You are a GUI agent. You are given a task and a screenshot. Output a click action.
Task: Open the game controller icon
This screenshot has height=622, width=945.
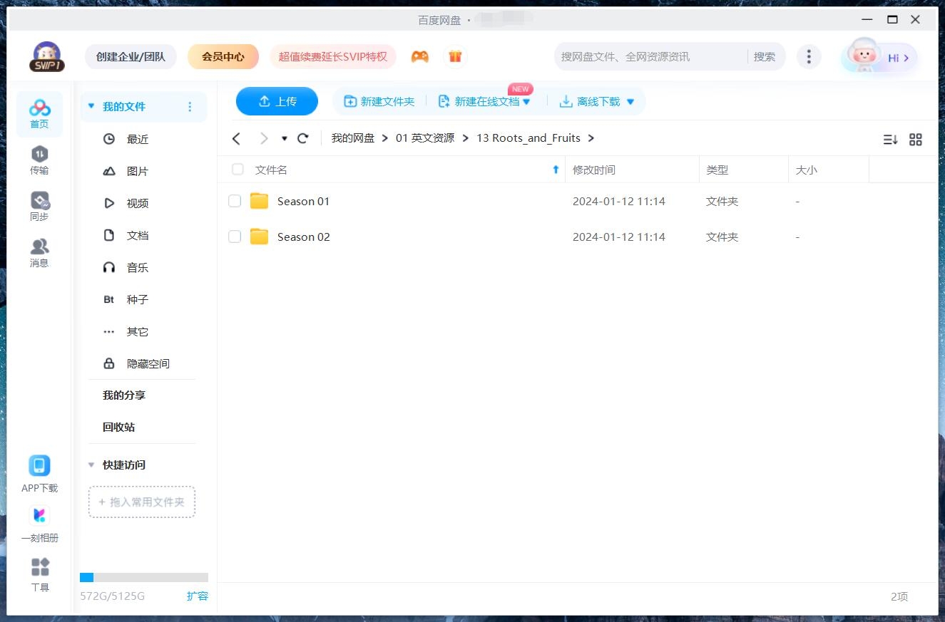420,56
